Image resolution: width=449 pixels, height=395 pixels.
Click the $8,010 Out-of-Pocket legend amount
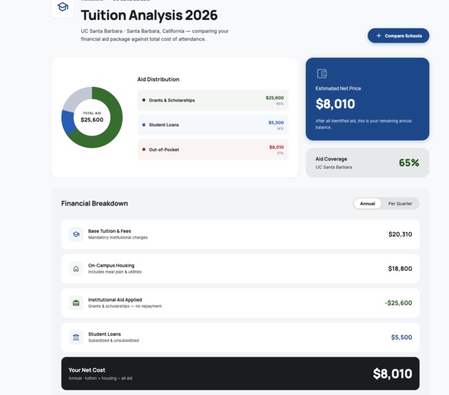[x=277, y=147]
